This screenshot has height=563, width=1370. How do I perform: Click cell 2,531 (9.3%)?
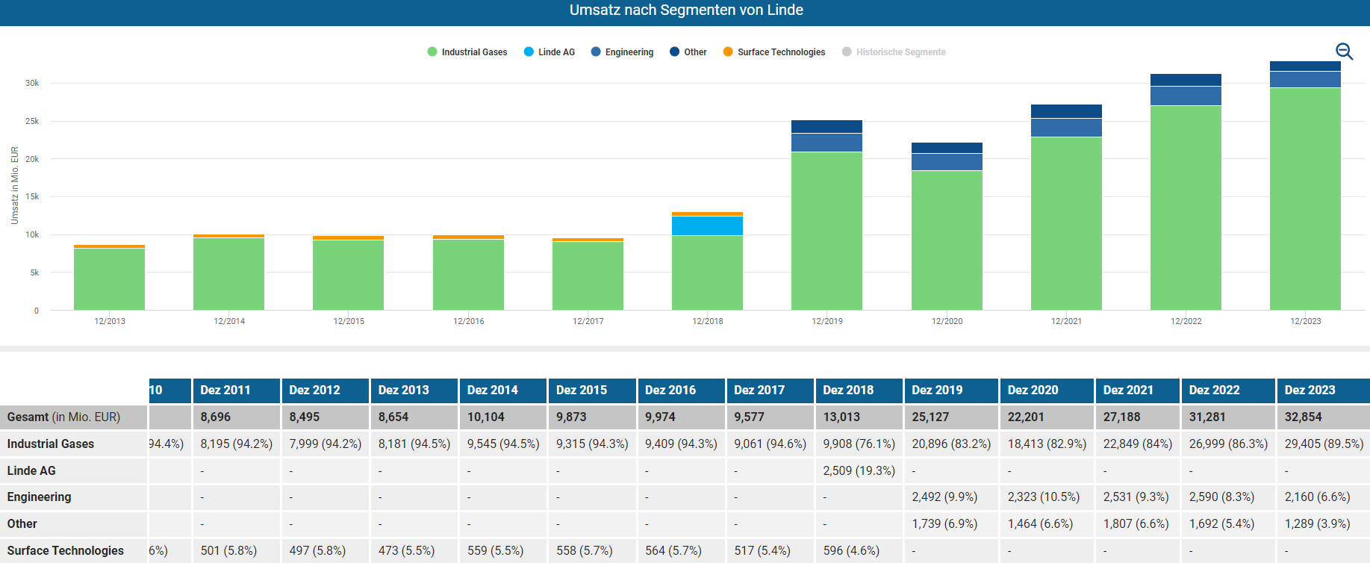point(1136,497)
